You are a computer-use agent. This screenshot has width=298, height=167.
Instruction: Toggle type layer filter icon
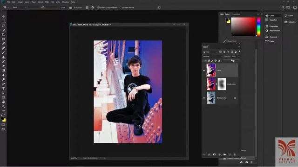pos(228,51)
